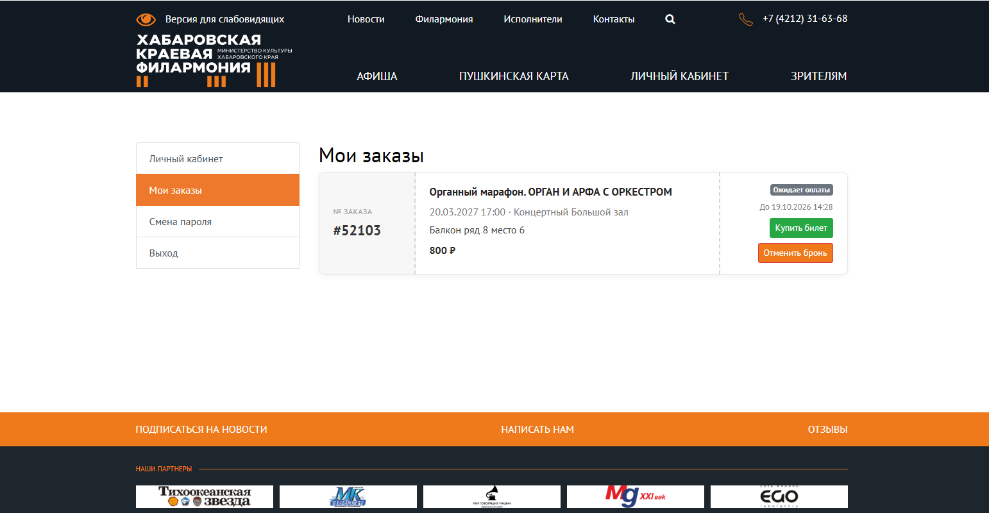The width and height of the screenshot is (989, 513).
Task: Click the green Купить билет button
Action: click(x=801, y=228)
